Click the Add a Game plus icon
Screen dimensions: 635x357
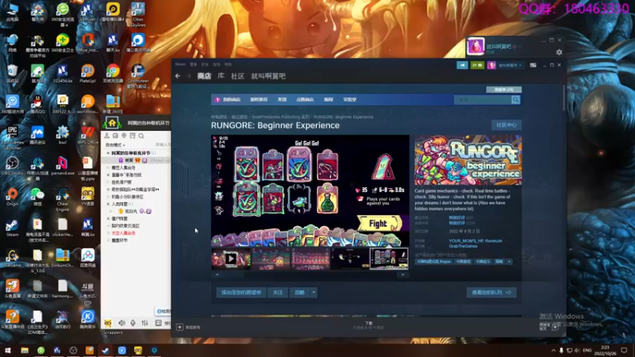pos(179,327)
